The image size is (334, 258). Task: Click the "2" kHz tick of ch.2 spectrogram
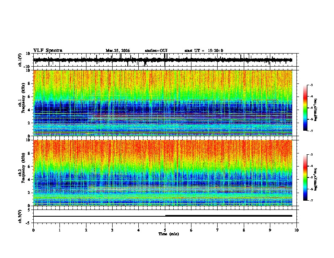click(x=29, y=193)
